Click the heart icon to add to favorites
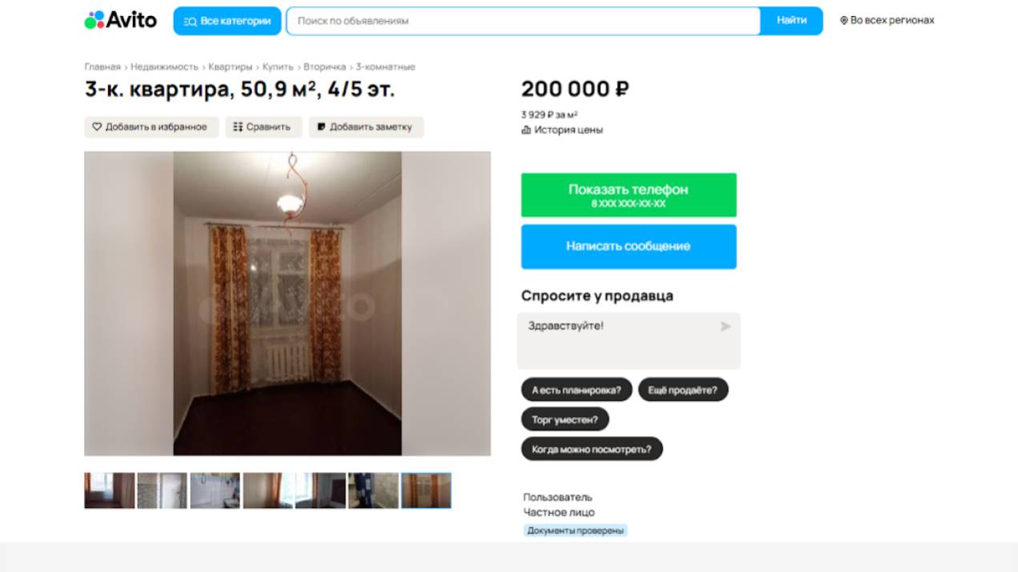The image size is (1018, 572). pyautogui.click(x=97, y=127)
